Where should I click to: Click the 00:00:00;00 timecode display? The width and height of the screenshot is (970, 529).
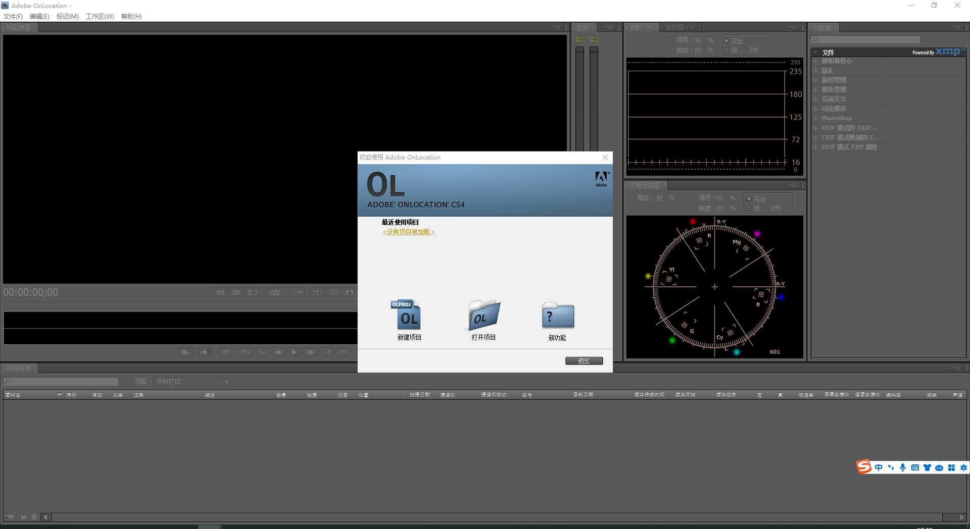tap(31, 292)
